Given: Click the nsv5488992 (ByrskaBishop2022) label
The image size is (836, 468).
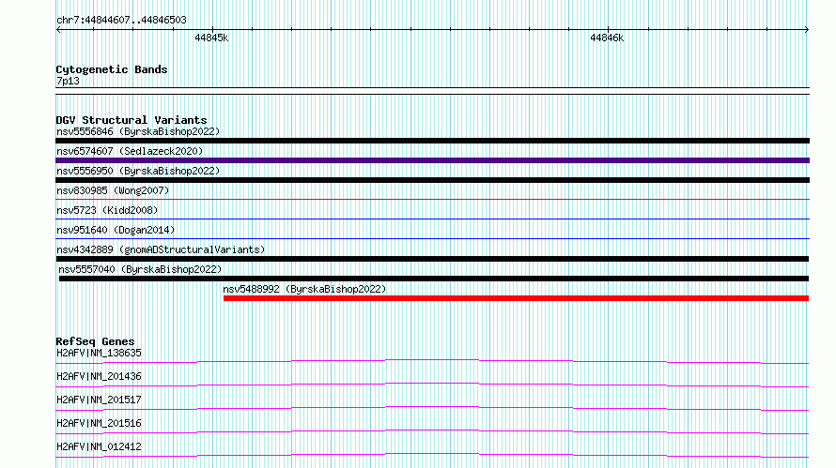Looking at the screenshot, I should (x=304, y=289).
